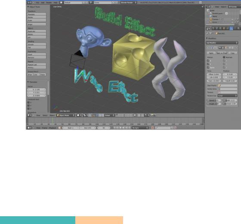Open the All Scenes dropdown in outliner
The height and width of the screenshot is (224, 241).
234,7
